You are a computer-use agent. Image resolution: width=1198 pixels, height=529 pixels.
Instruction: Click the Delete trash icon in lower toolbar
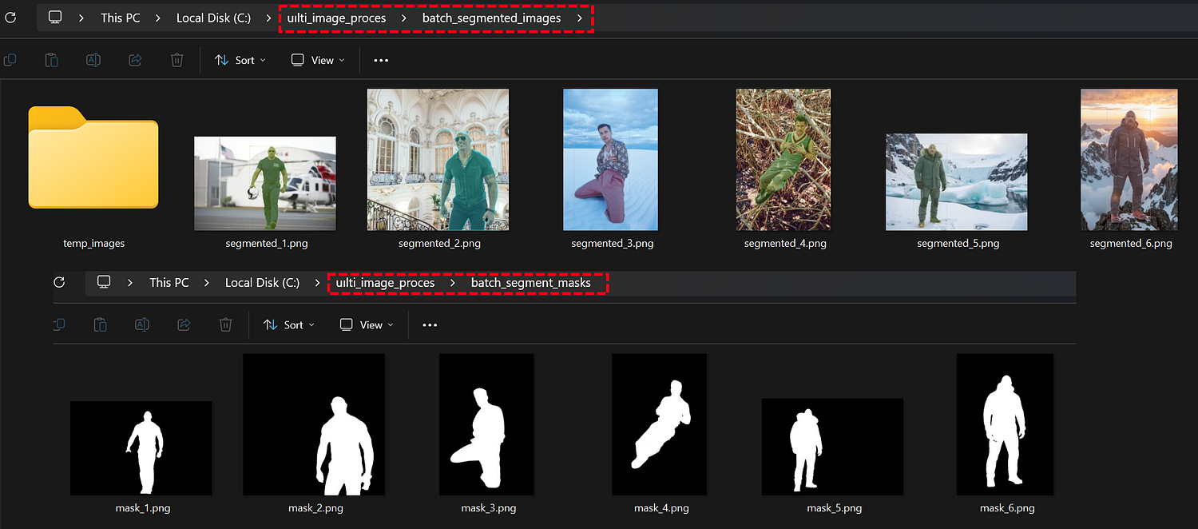tap(226, 324)
